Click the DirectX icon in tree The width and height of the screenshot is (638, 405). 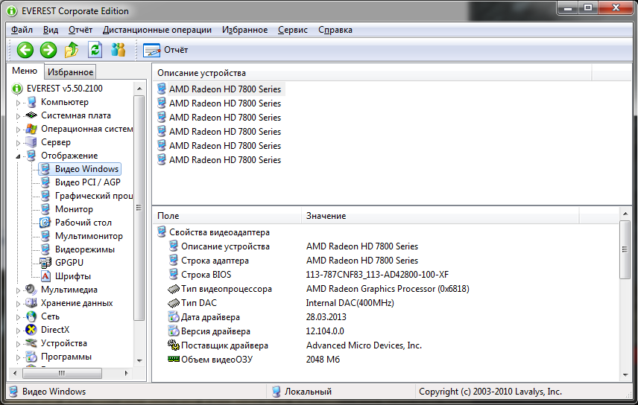click(31, 330)
